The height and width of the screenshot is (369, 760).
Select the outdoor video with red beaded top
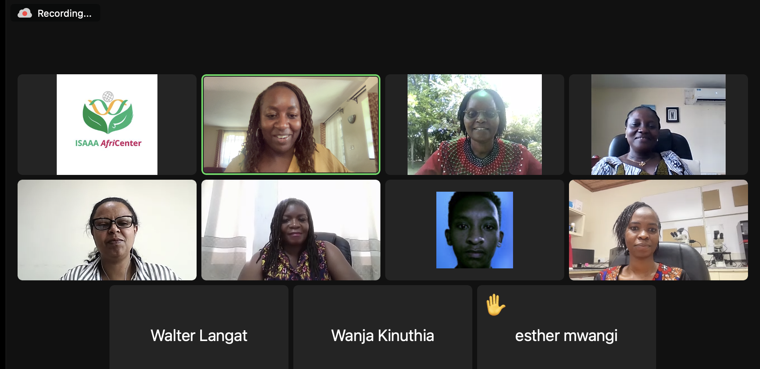475,125
